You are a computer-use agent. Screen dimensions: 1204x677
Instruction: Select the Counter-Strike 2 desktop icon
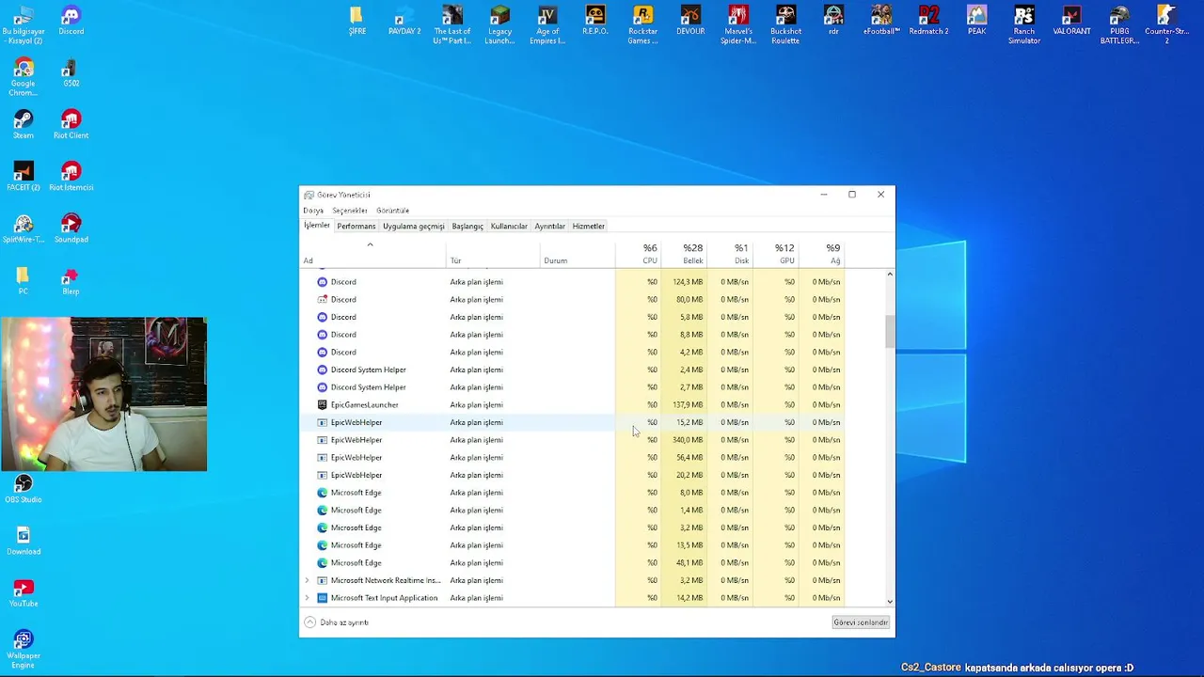[x=1166, y=25]
